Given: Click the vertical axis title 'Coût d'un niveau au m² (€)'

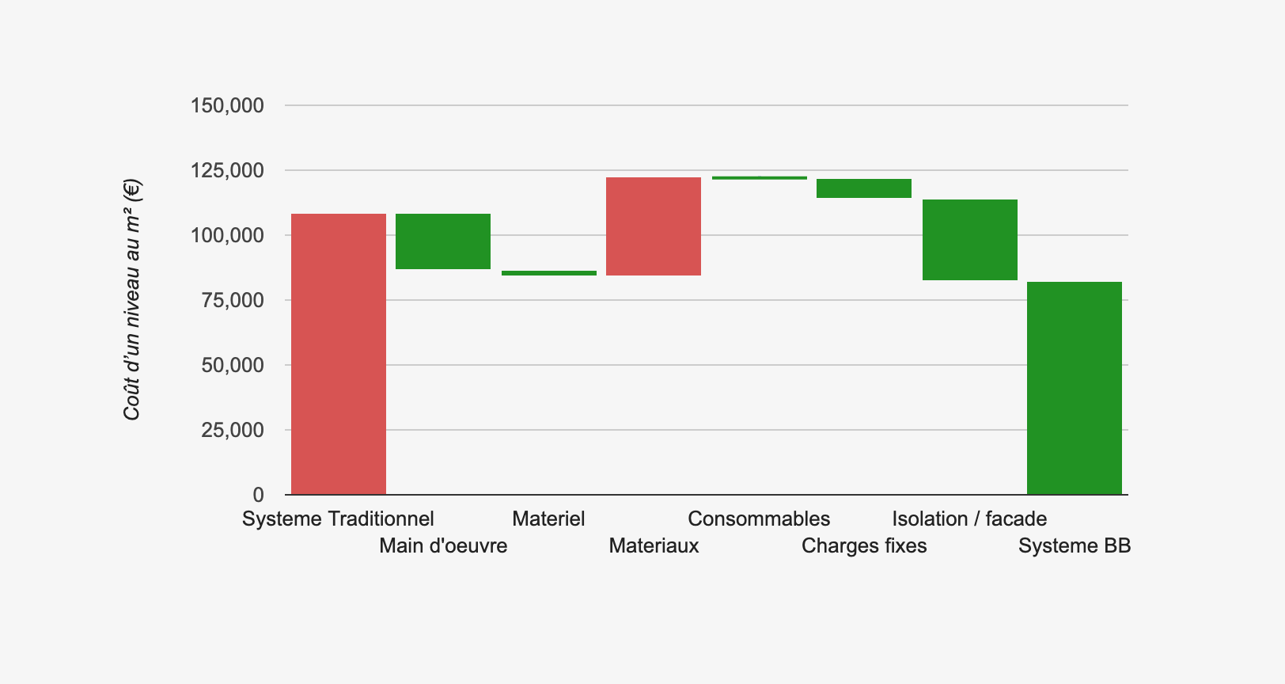Looking at the screenshot, I should [x=132, y=300].
